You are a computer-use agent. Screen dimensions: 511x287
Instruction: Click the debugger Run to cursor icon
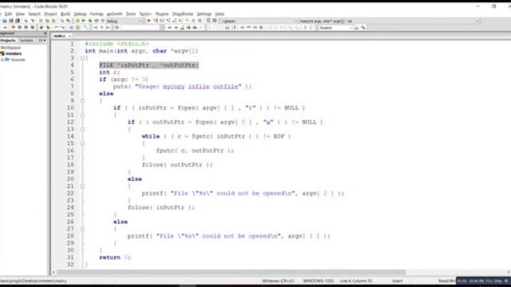tap(156, 21)
